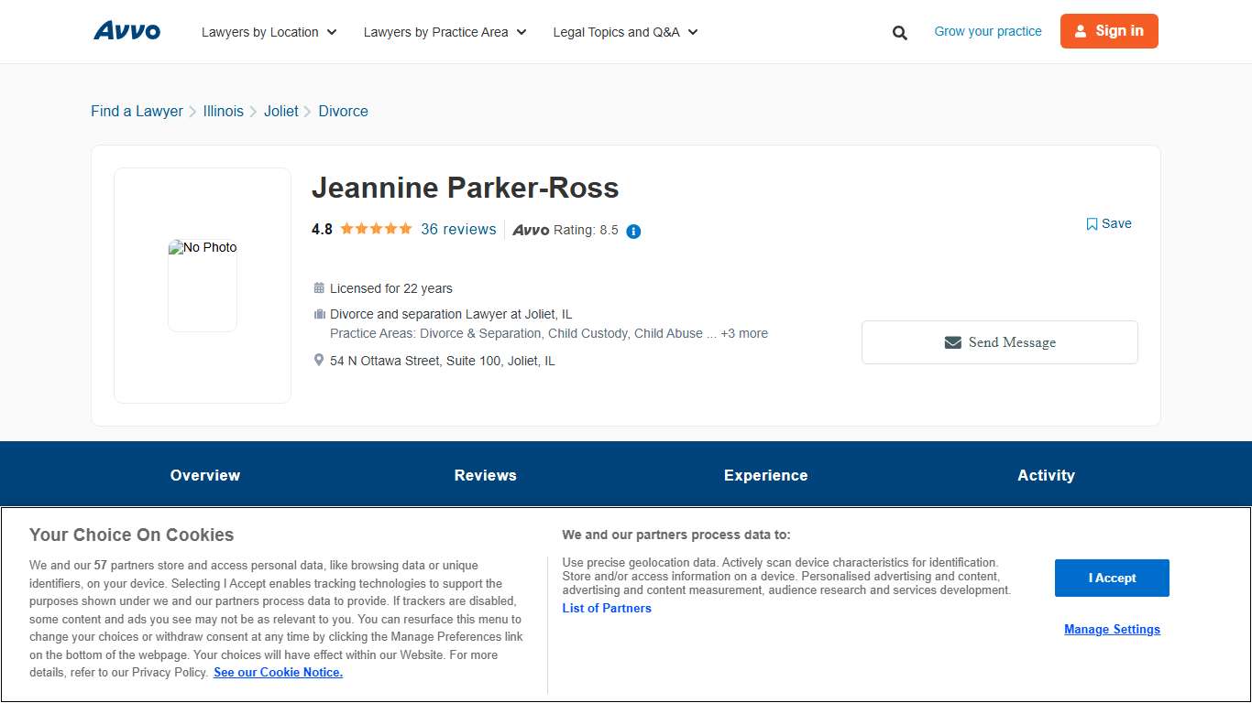
Task: Open the Lawyers by Practice Area dropdown
Action: [445, 31]
